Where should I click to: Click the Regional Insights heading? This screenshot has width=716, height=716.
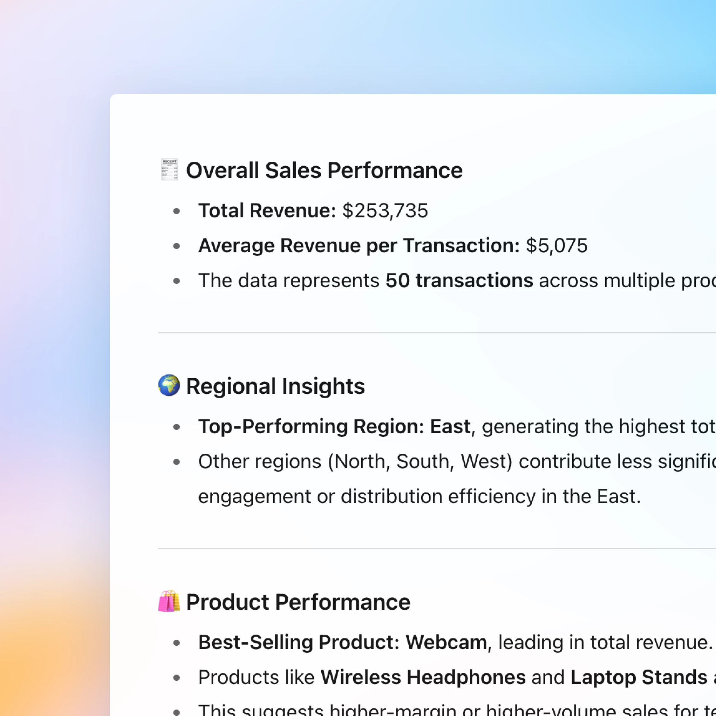coord(275,386)
